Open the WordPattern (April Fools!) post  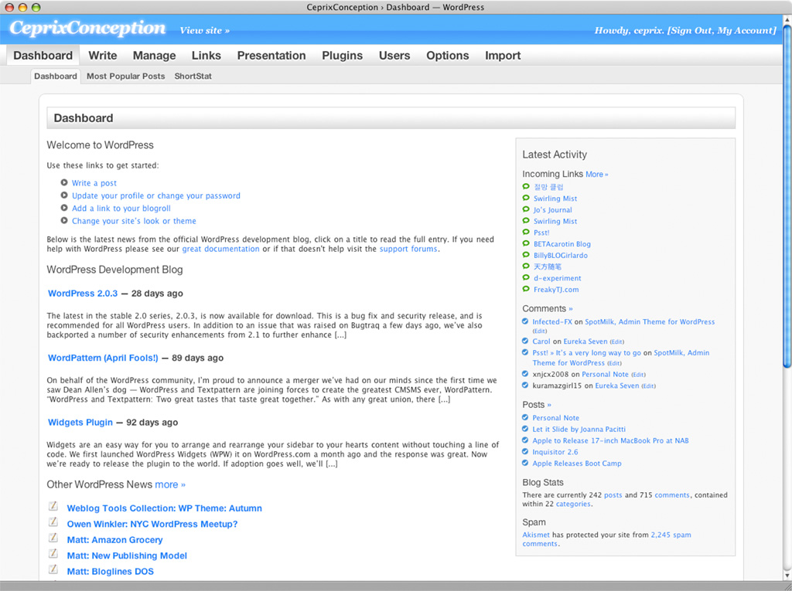point(103,358)
